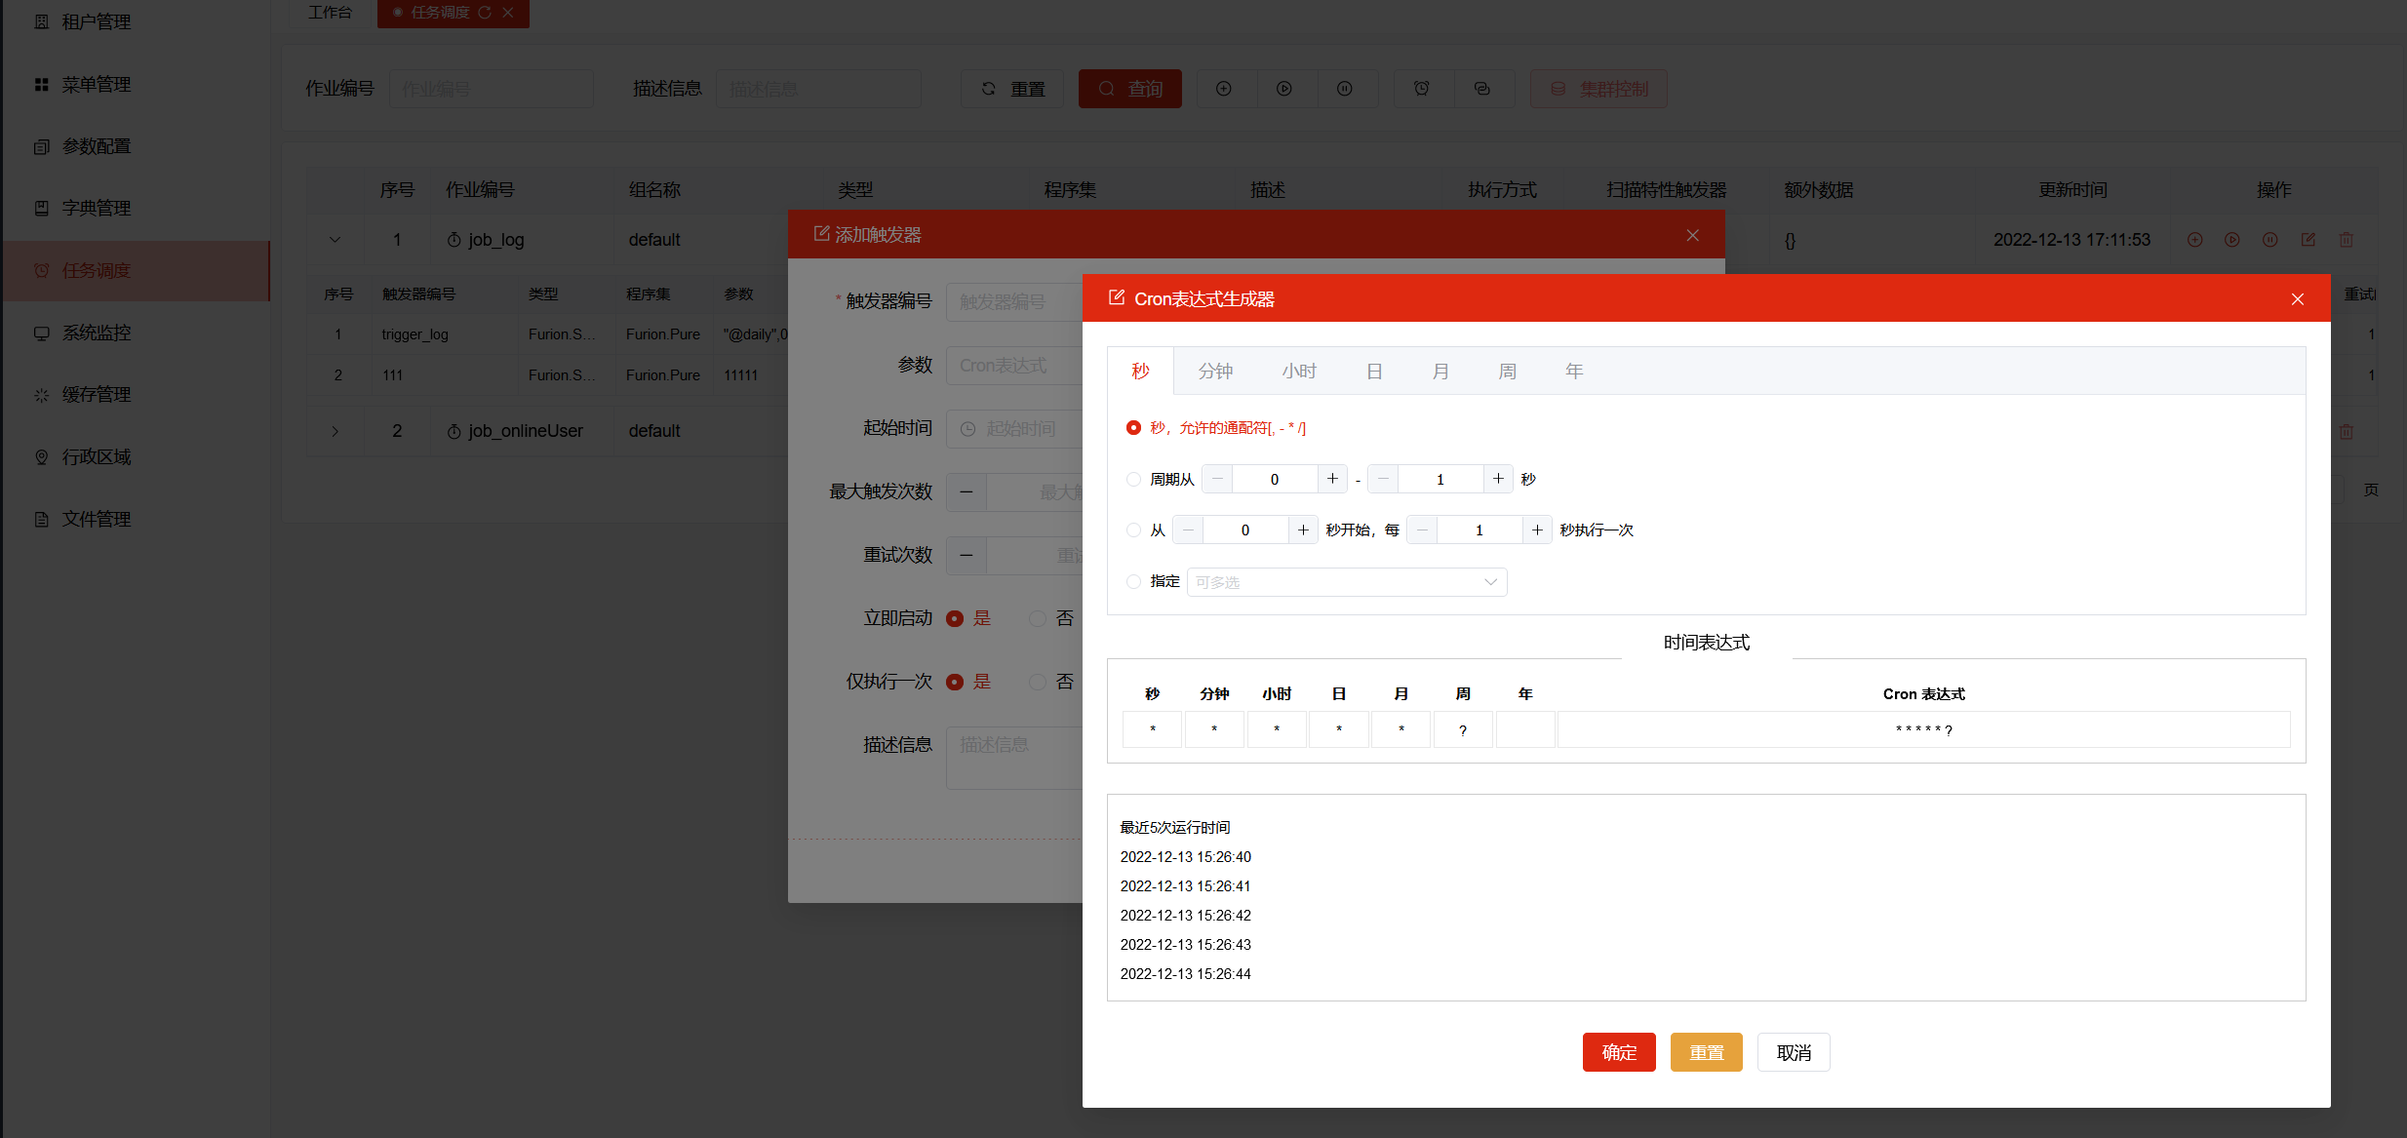Increase the 每 interval seconds value
The height and width of the screenshot is (1138, 2407).
(1537, 530)
